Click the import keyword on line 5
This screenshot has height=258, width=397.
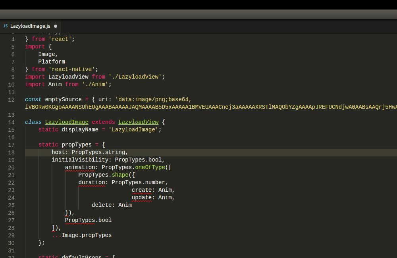[35, 47]
